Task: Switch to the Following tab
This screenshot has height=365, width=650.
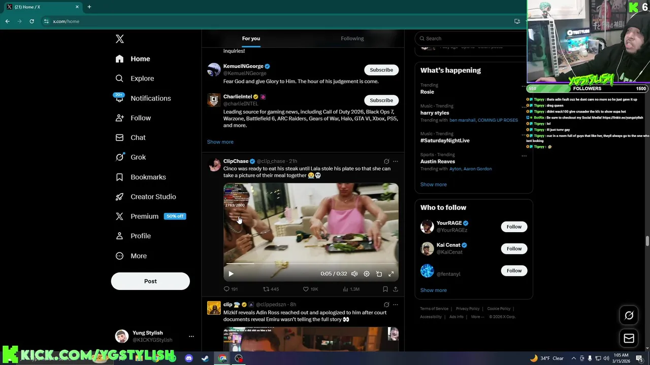Action: click(352, 39)
